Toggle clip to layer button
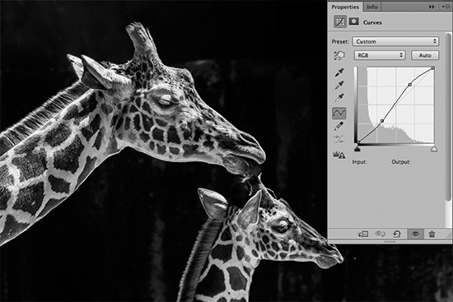The image size is (453, 302). [x=363, y=234]
